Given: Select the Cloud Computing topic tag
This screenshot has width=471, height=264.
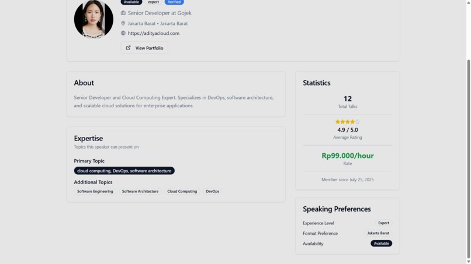Looking at the screenshot, I should pyautogui.click(x=182, y=191).
